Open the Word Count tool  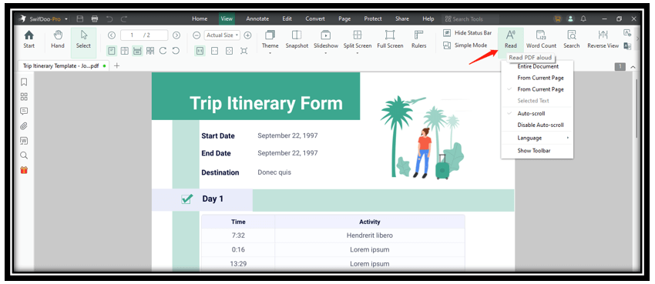[x=541, y=39]
